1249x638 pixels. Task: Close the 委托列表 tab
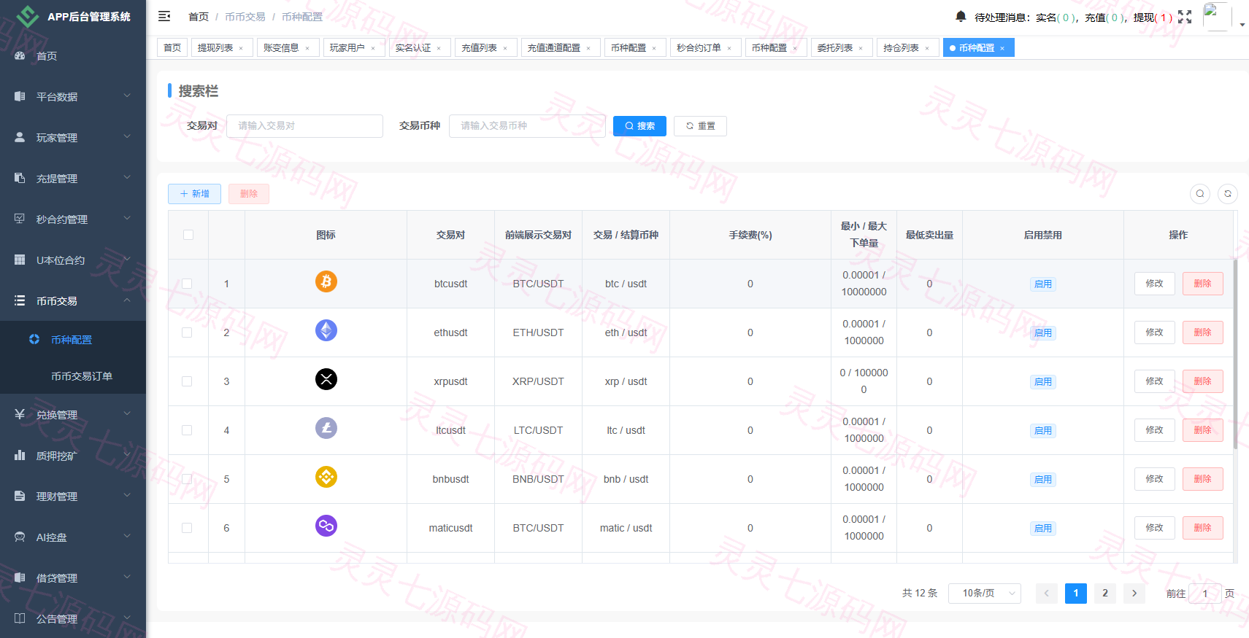click(861, 48)
